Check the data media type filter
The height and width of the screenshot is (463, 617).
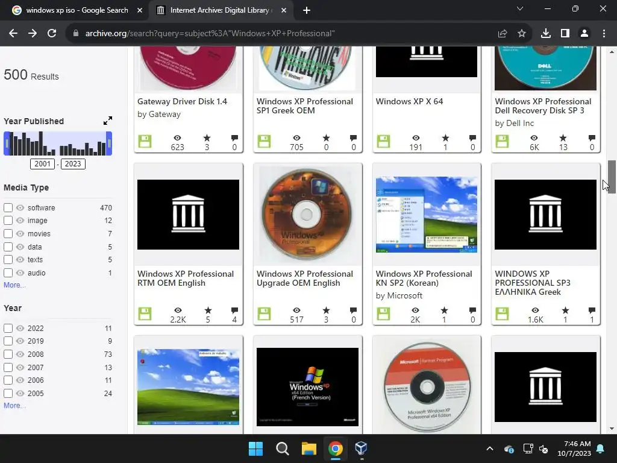point(8,247)
